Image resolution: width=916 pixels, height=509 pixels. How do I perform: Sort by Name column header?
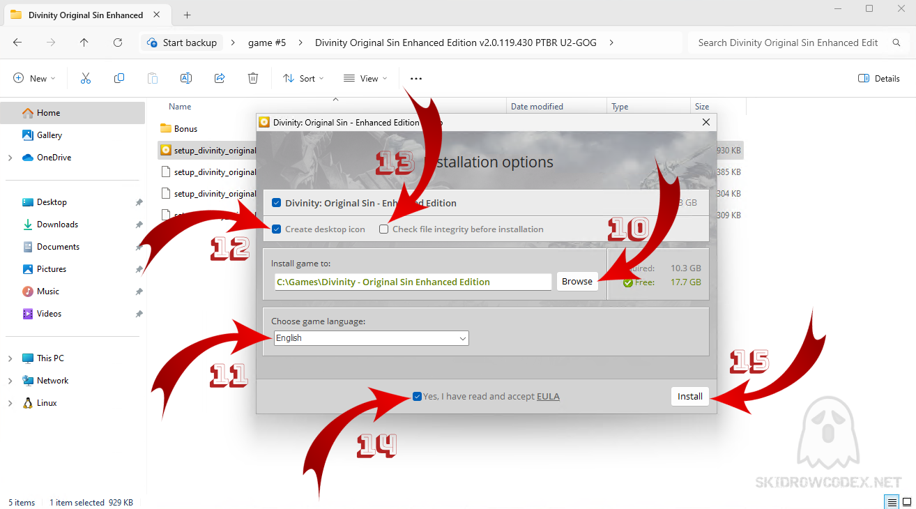pos(180,107)
